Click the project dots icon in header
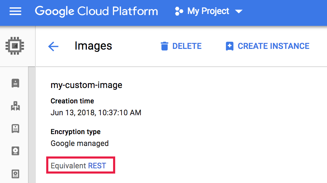This screenshot has width=327, height=183. [179, 12]
